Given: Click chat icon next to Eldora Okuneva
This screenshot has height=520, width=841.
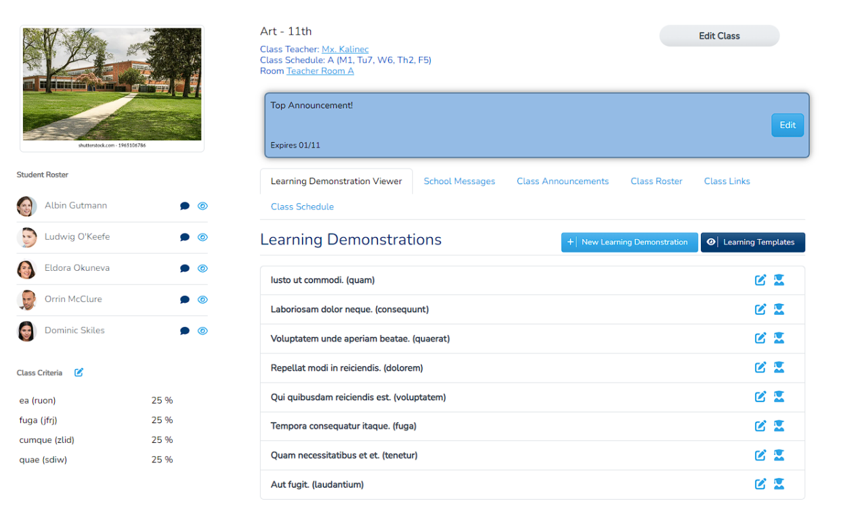Looking at the screenshot, I should pos(184,269).
